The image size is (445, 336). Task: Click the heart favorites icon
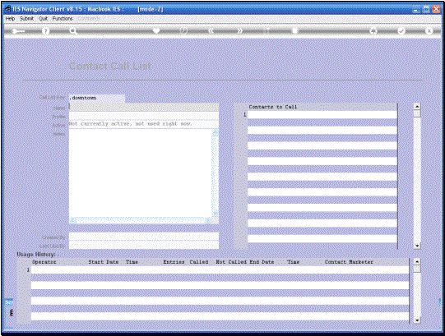(x=156, y=30)
